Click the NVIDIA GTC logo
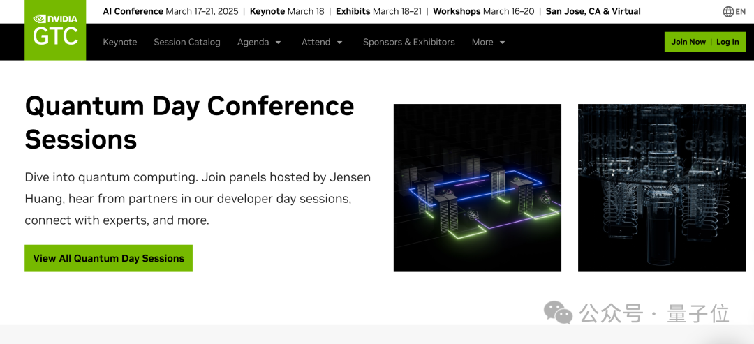754x344 pixels. click(55, 30)
